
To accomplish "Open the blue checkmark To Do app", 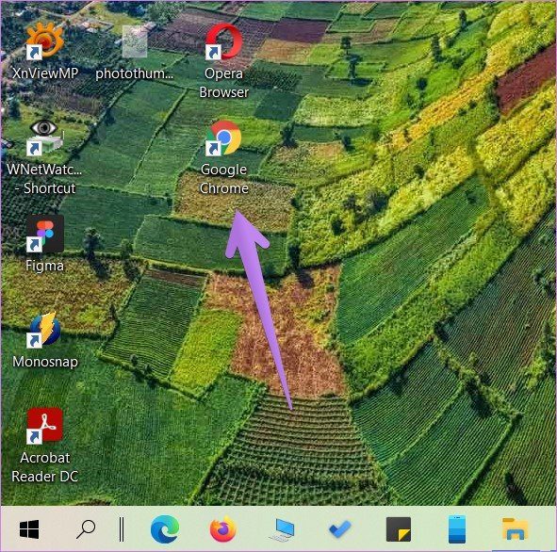I will click(340, 529).
